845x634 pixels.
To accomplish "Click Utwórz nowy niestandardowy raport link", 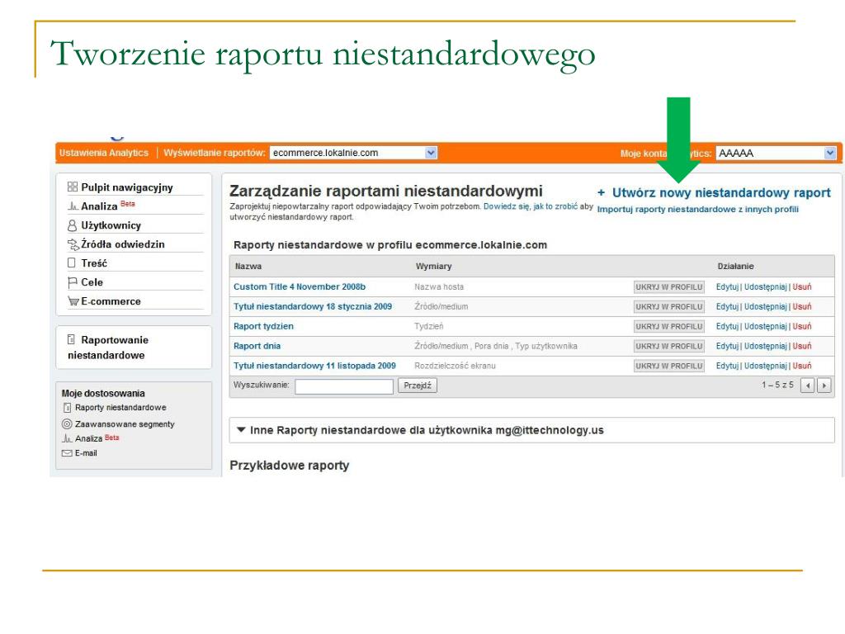I will point(721,192).
